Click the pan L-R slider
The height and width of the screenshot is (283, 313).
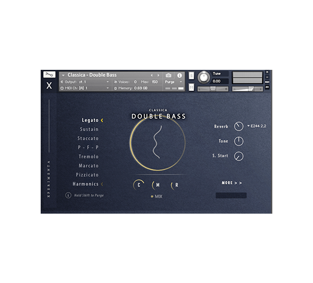[x=213, y=89]
